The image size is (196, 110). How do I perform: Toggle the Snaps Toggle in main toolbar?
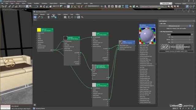(x=72, y=6)
